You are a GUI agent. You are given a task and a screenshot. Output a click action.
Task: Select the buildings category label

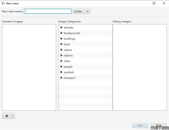[69, 39]
